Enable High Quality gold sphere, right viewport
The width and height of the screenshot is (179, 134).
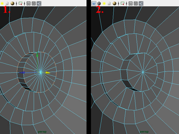point(114,3)
